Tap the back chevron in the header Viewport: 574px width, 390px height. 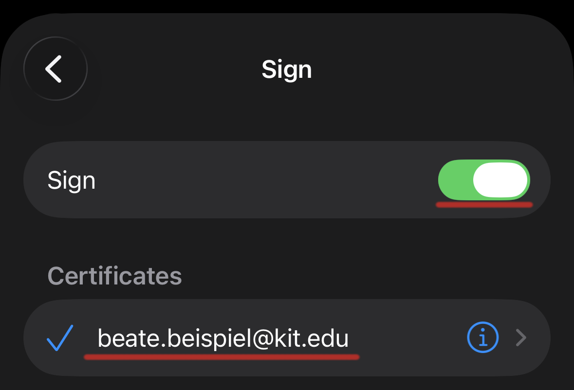pyautogui.click(x=55, y=69)
